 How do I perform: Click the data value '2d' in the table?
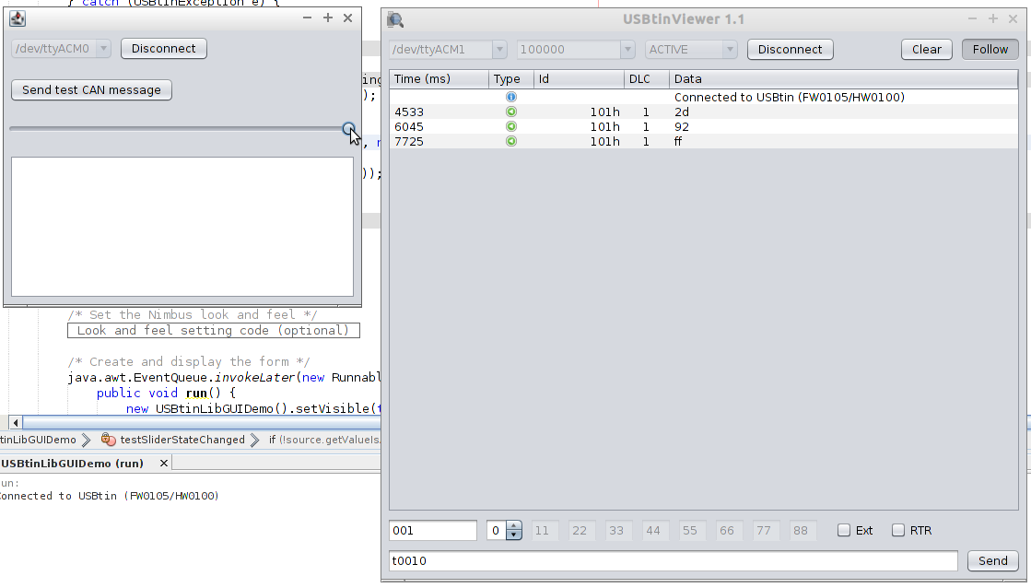click(681, 112)
